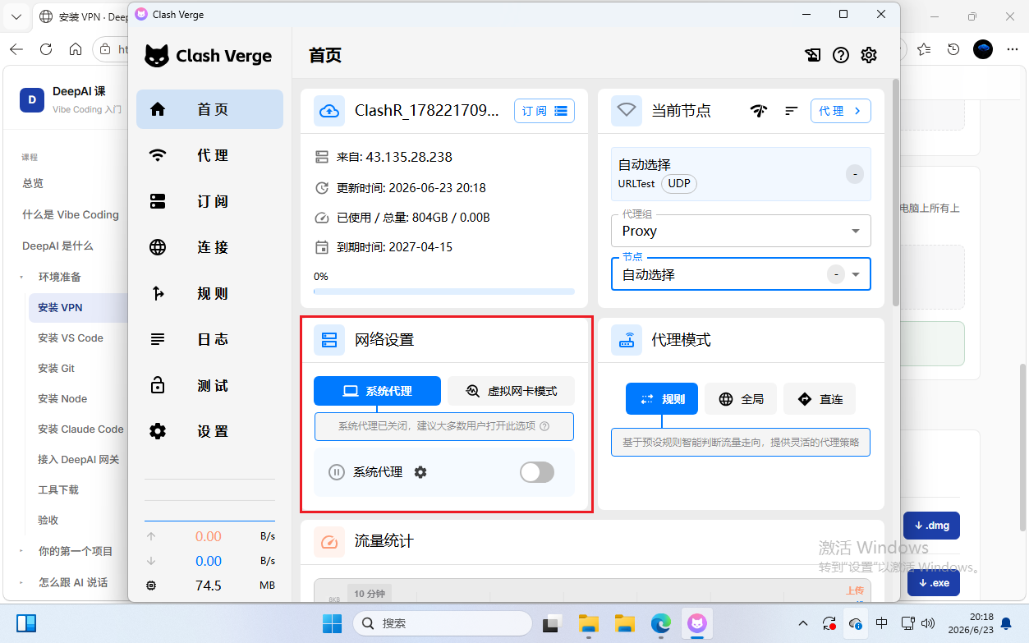This screenshot has width=1029, height=643.
Task: Open 规则 page in sidebar
Action: [209, 293]
